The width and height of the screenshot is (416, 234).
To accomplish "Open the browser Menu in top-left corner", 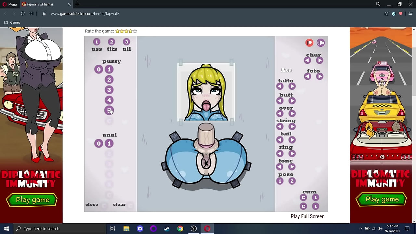I will (x=10, y=4).
